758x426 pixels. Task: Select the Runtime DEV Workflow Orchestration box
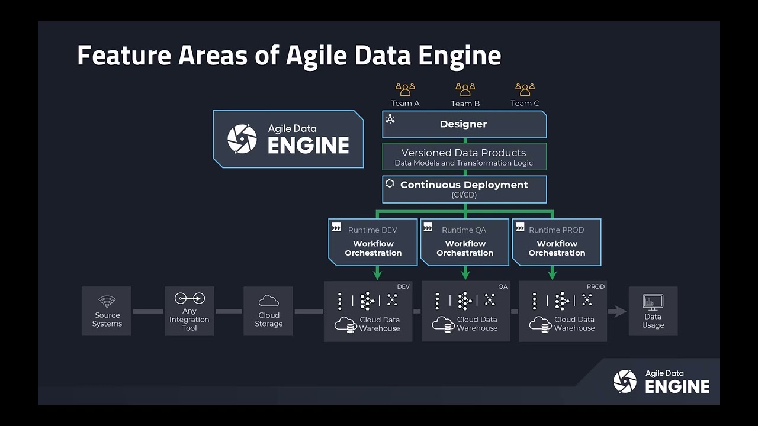[373, 243]
